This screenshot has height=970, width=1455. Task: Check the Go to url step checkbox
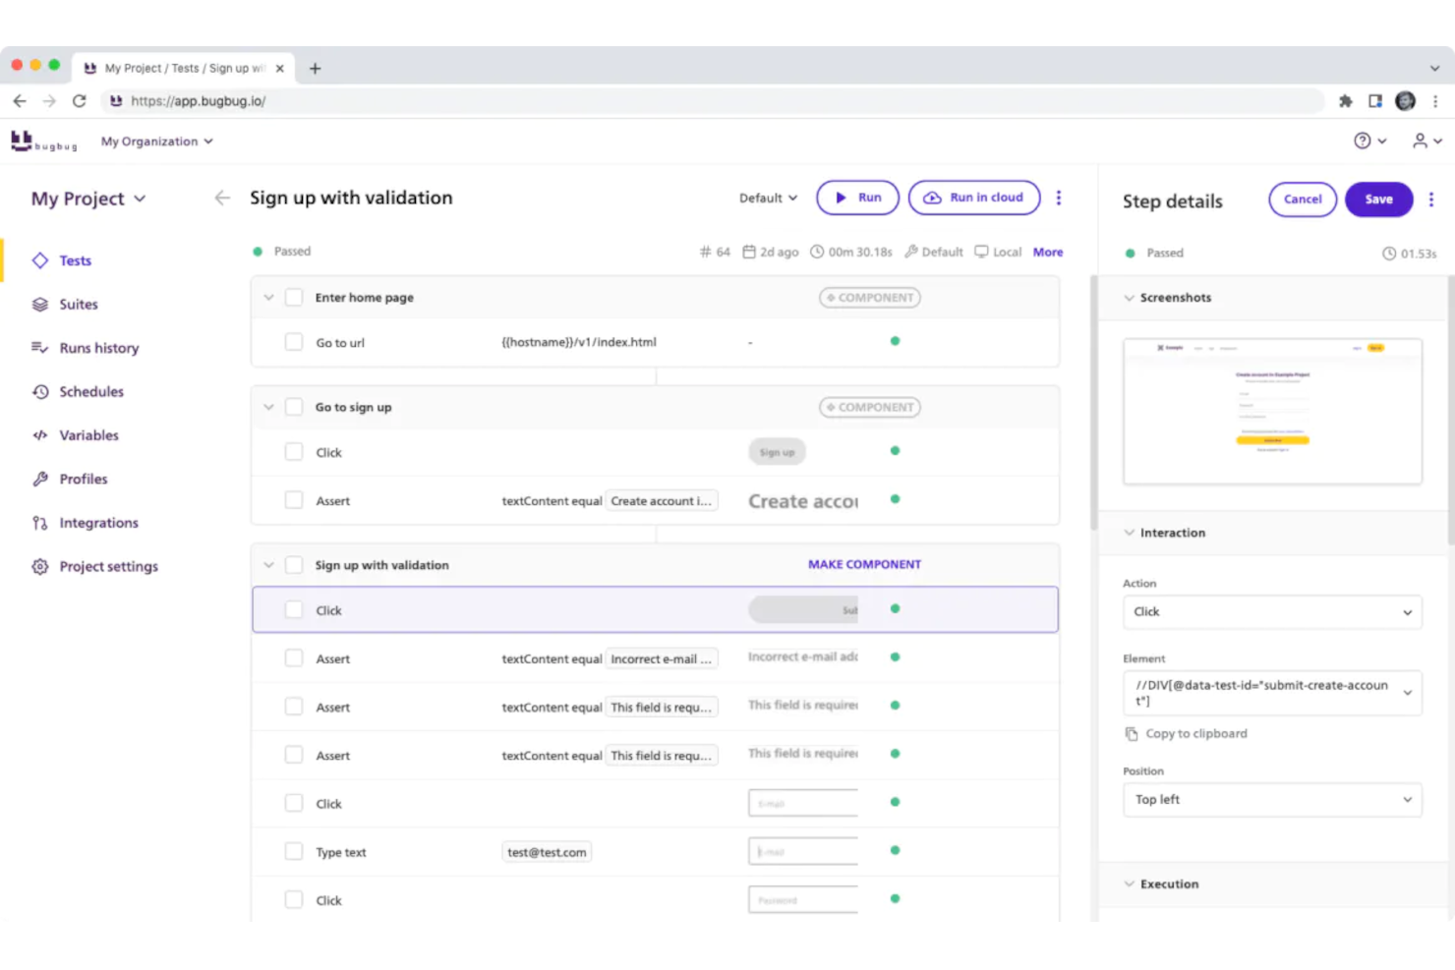(x=294, y=342)
